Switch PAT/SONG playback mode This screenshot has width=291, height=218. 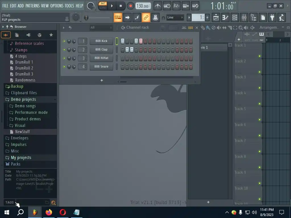tap(103, 6)
